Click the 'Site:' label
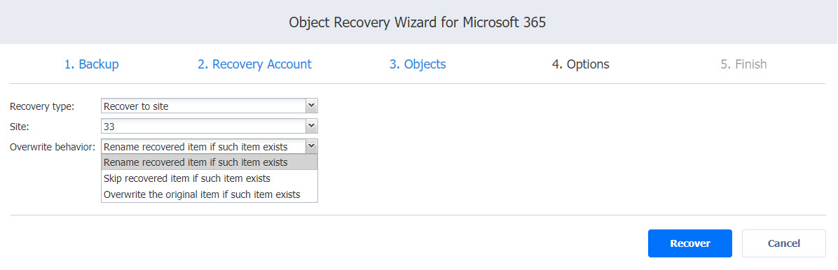 point(20,127)
